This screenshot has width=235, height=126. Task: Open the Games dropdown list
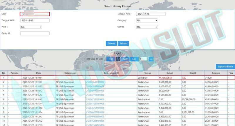147,27
